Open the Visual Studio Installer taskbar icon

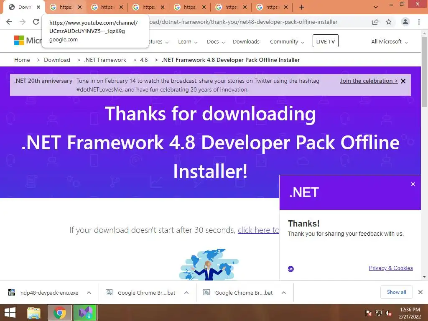(85, 313)
